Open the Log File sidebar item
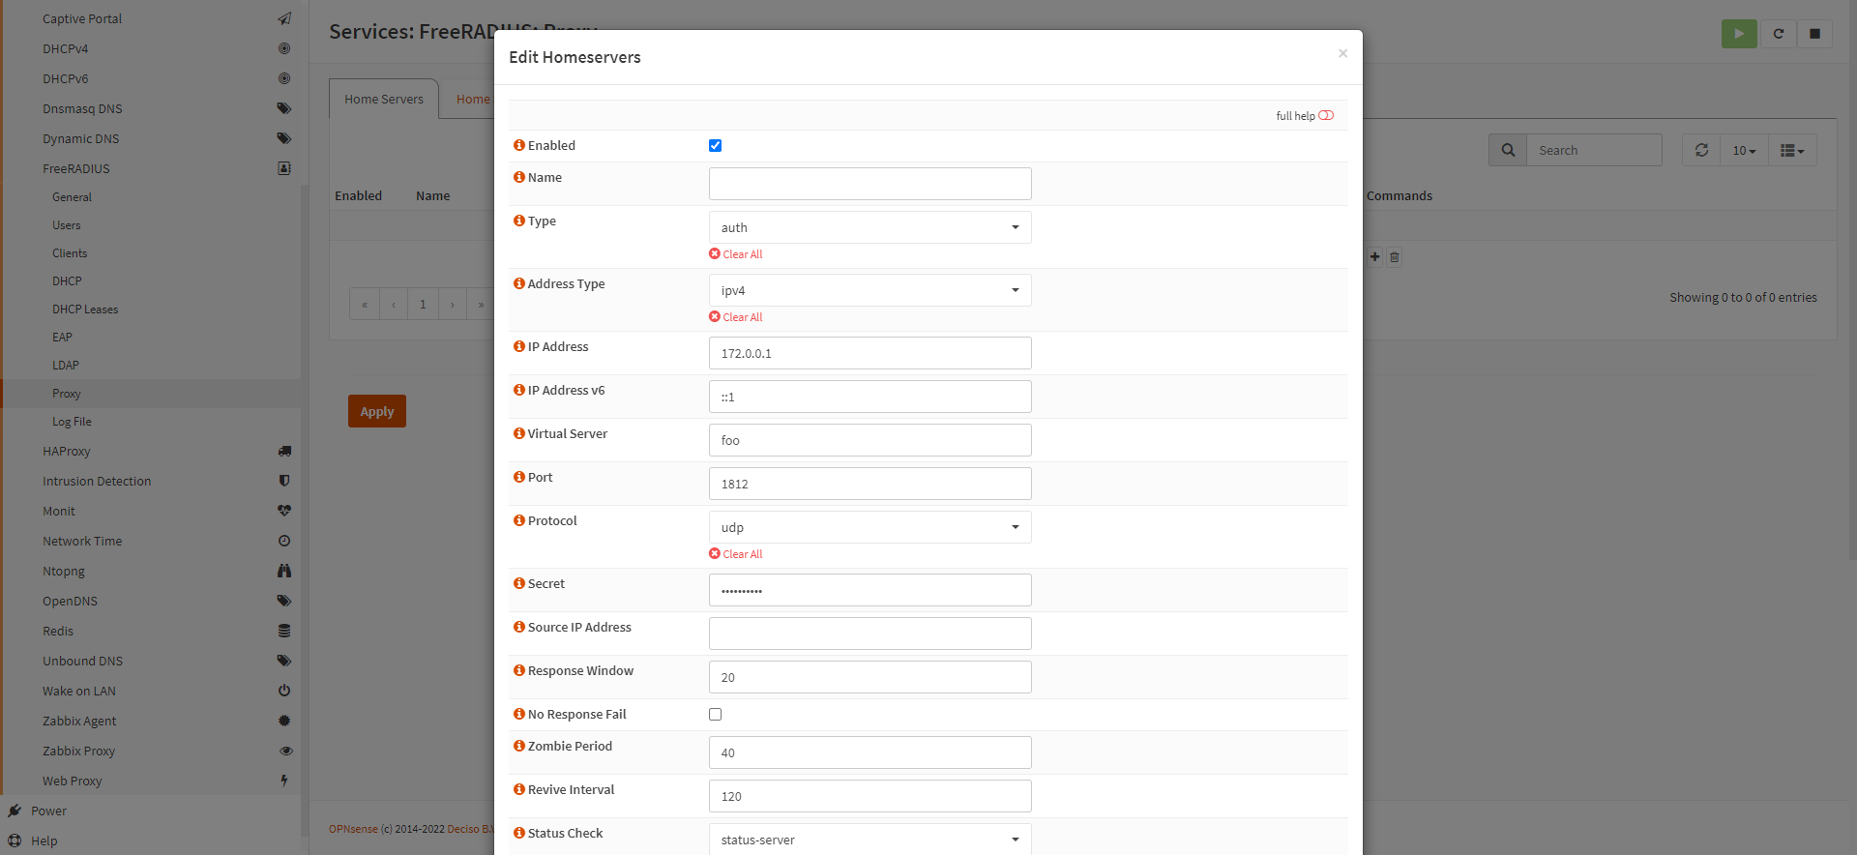 pyautogui.click(x=72, y=421)
